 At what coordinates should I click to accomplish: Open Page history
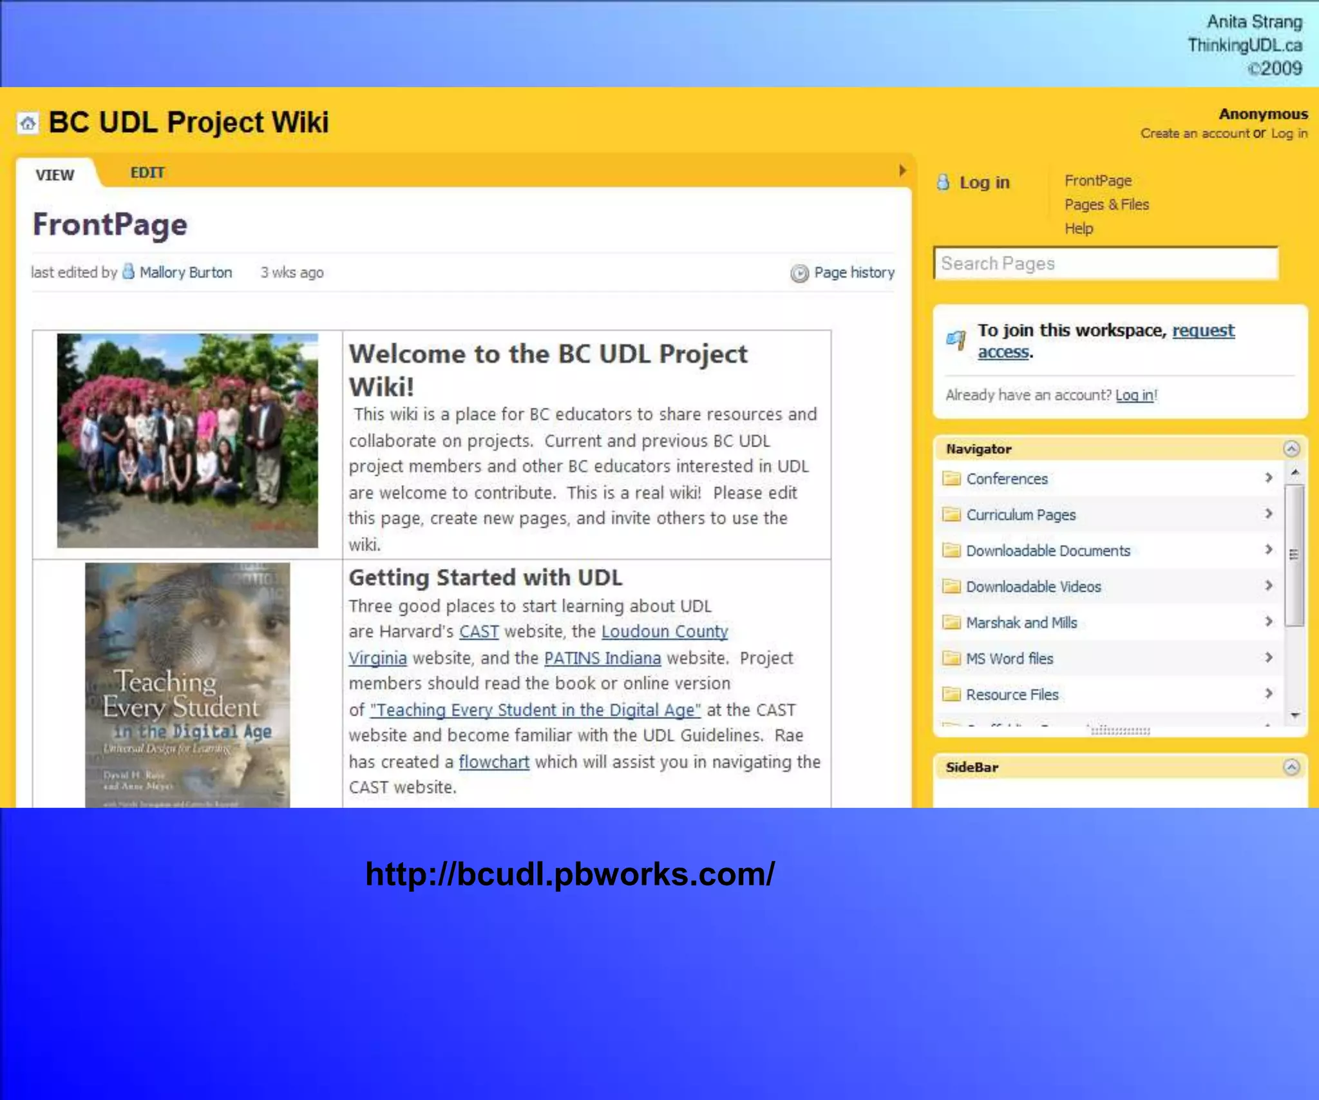854,273
